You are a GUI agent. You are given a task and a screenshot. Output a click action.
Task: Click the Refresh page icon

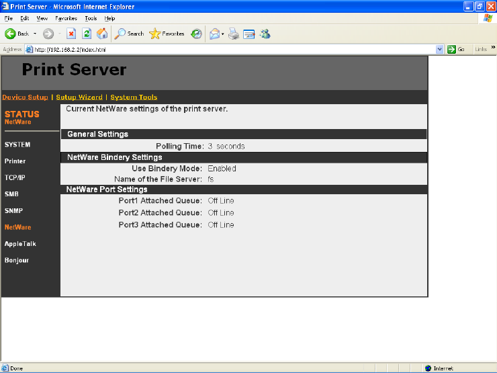click(87, 34)
